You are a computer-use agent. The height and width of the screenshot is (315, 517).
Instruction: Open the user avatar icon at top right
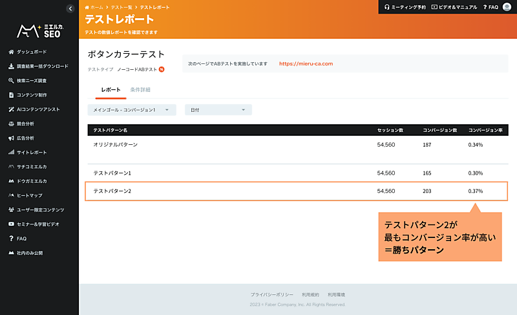507,7
